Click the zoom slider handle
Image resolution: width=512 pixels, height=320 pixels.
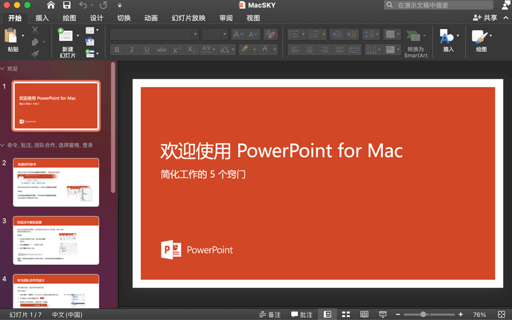pos(423,314)
